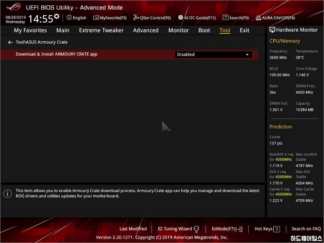Viewport: 324px width, 243px height.
Task: Click the 08/28/2019 date text
Action: (x=16, y=17)
